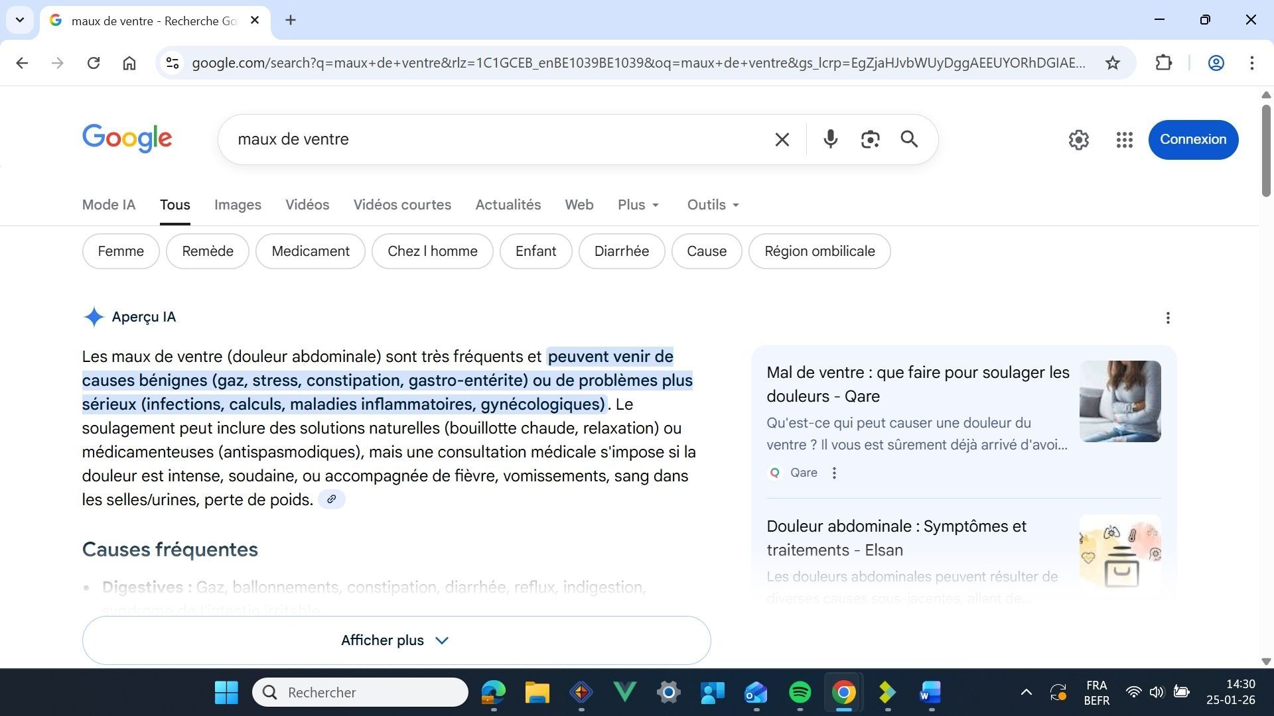Open quick settings gear next to apps grid

click(x=1078, y=140)
